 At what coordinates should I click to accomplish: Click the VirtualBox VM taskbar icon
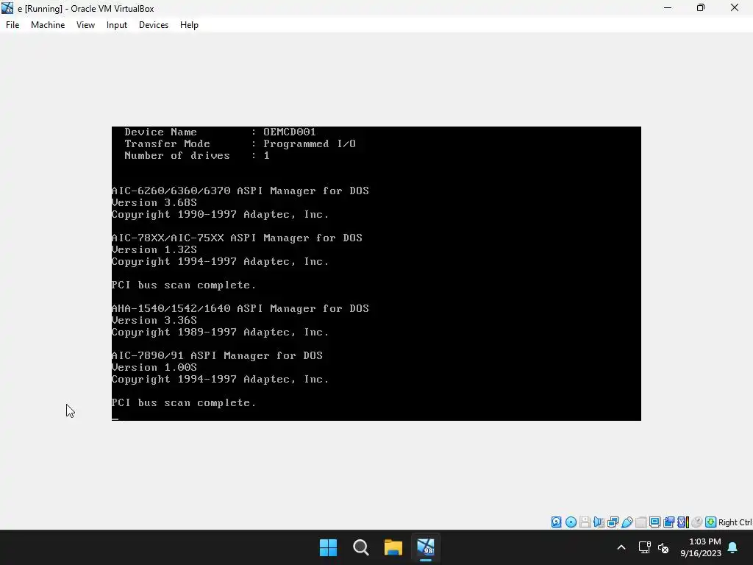coord(426,547)
